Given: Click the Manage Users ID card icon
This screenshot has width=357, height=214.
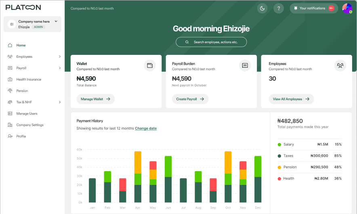Looking at the screenshot, I should 10,113.
